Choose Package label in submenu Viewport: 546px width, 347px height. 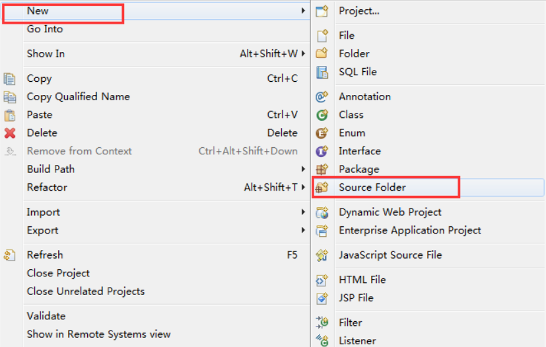point(359,170)
